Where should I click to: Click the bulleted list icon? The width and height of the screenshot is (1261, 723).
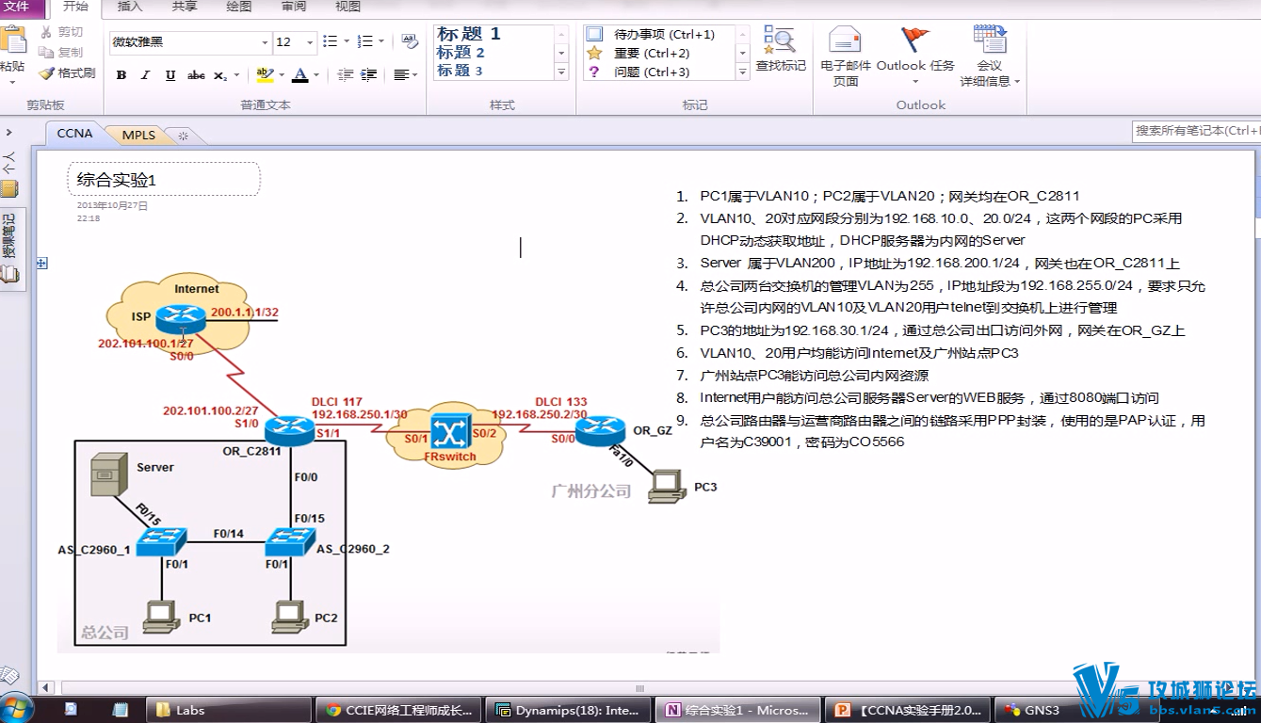[330, 41]
